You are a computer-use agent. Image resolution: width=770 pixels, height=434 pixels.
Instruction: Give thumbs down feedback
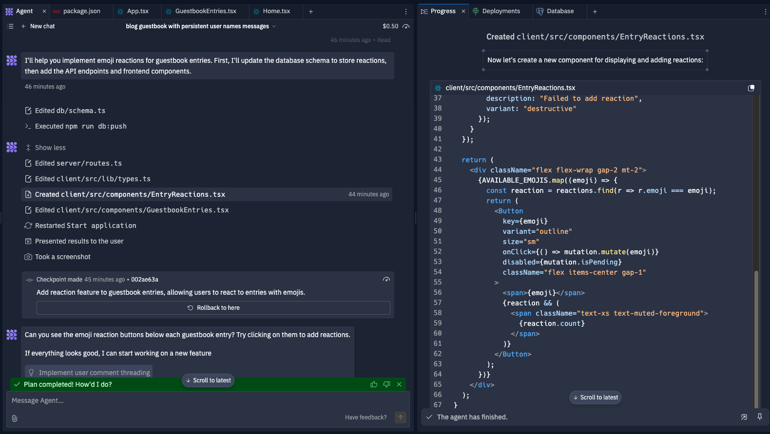coord(386,384)
